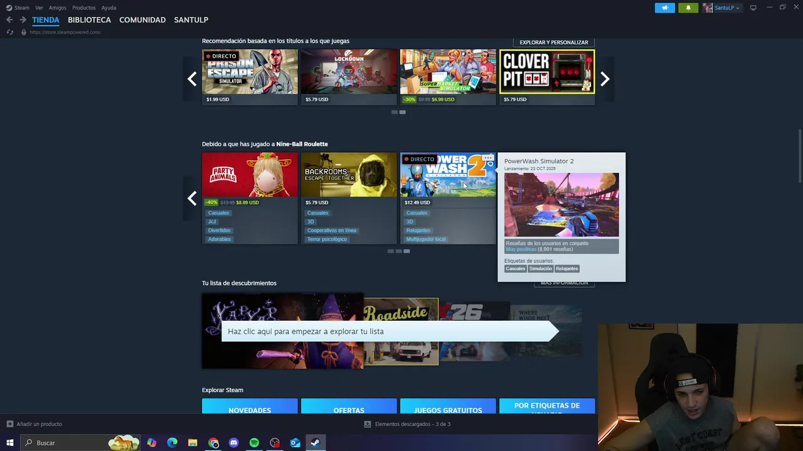Screen dimensions: 803x451
Task: Click the Muy positivas review summary
Action: pos(521,249)
